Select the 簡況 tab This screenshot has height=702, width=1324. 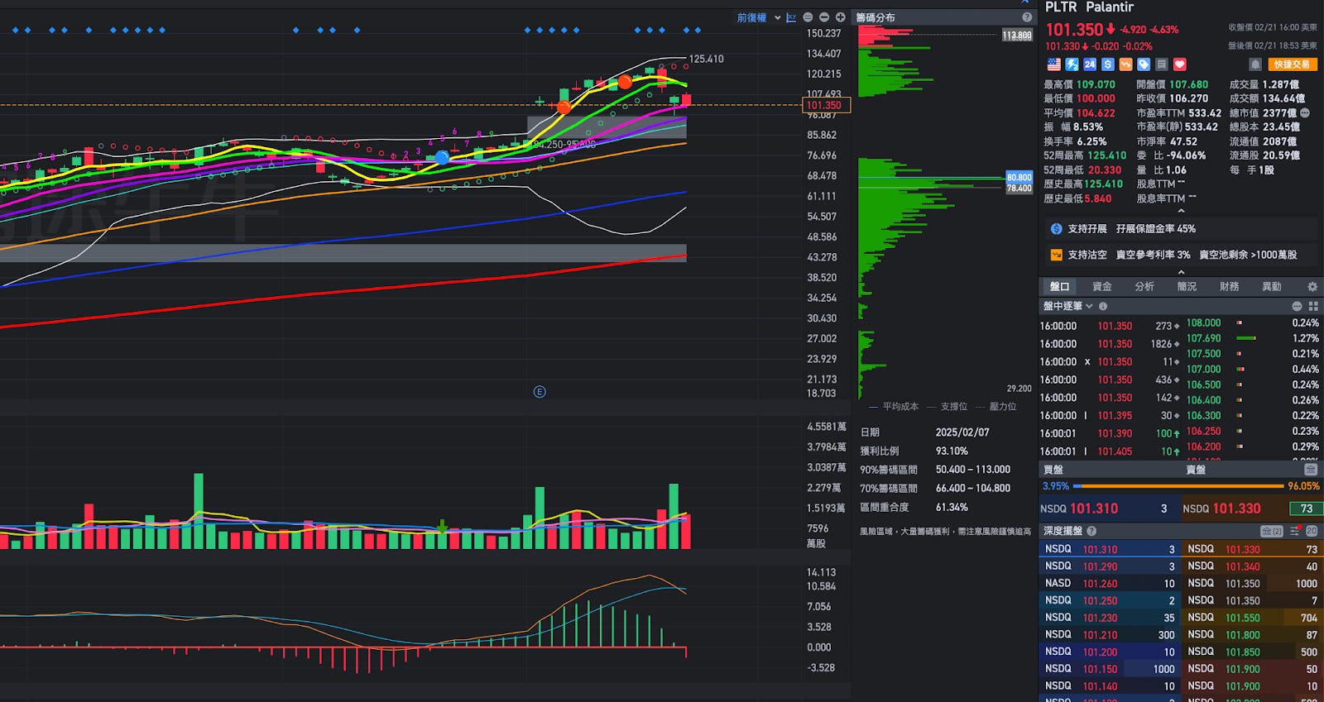click(x=1187, y=287)
